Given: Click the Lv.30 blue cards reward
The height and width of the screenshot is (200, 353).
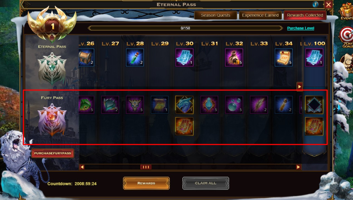Looking at the screenshot, I should pyautogui.click(x=184, y=57).
